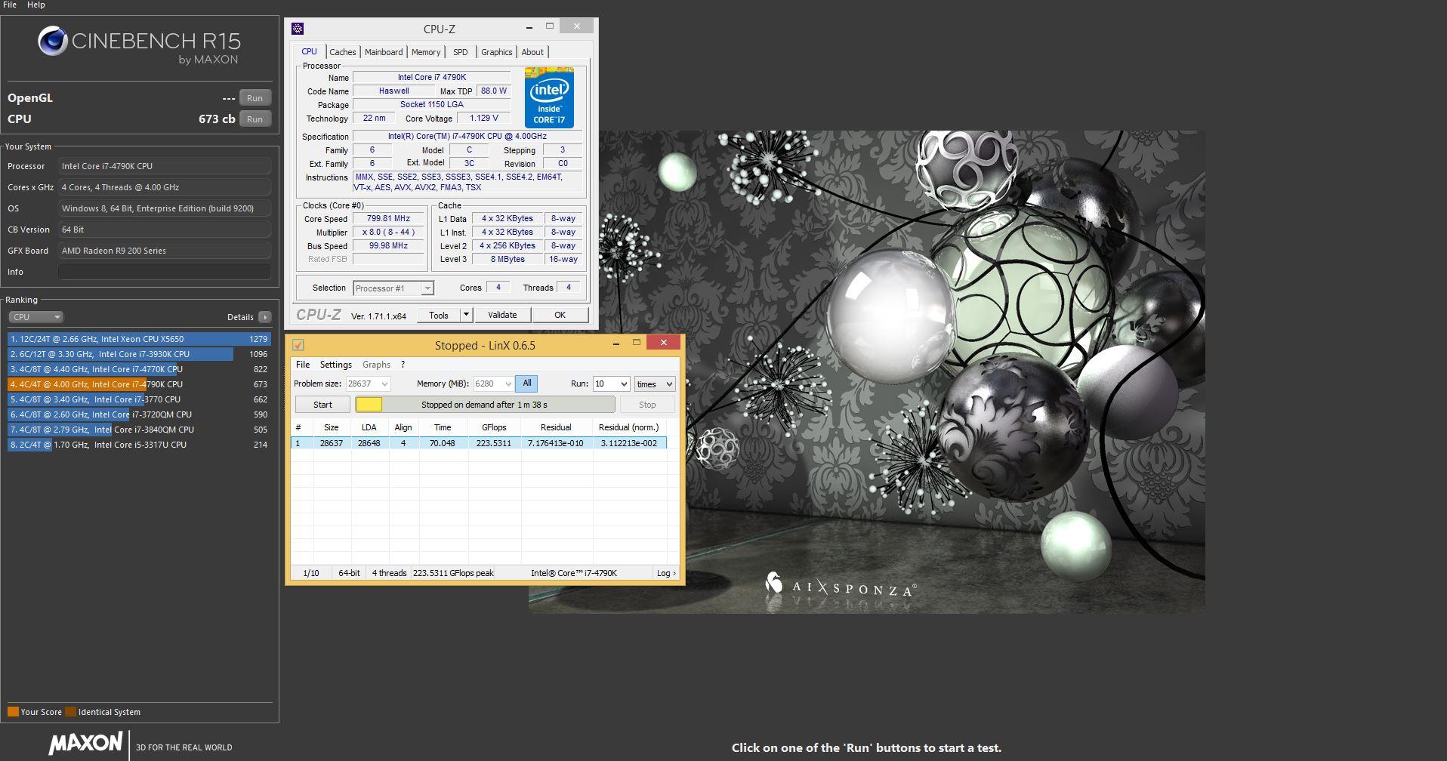The width and height of the screenshot is (1447, 761).
Task: Open the Tools dropdown arrow in CPU-Z
Action: [466, 315]
